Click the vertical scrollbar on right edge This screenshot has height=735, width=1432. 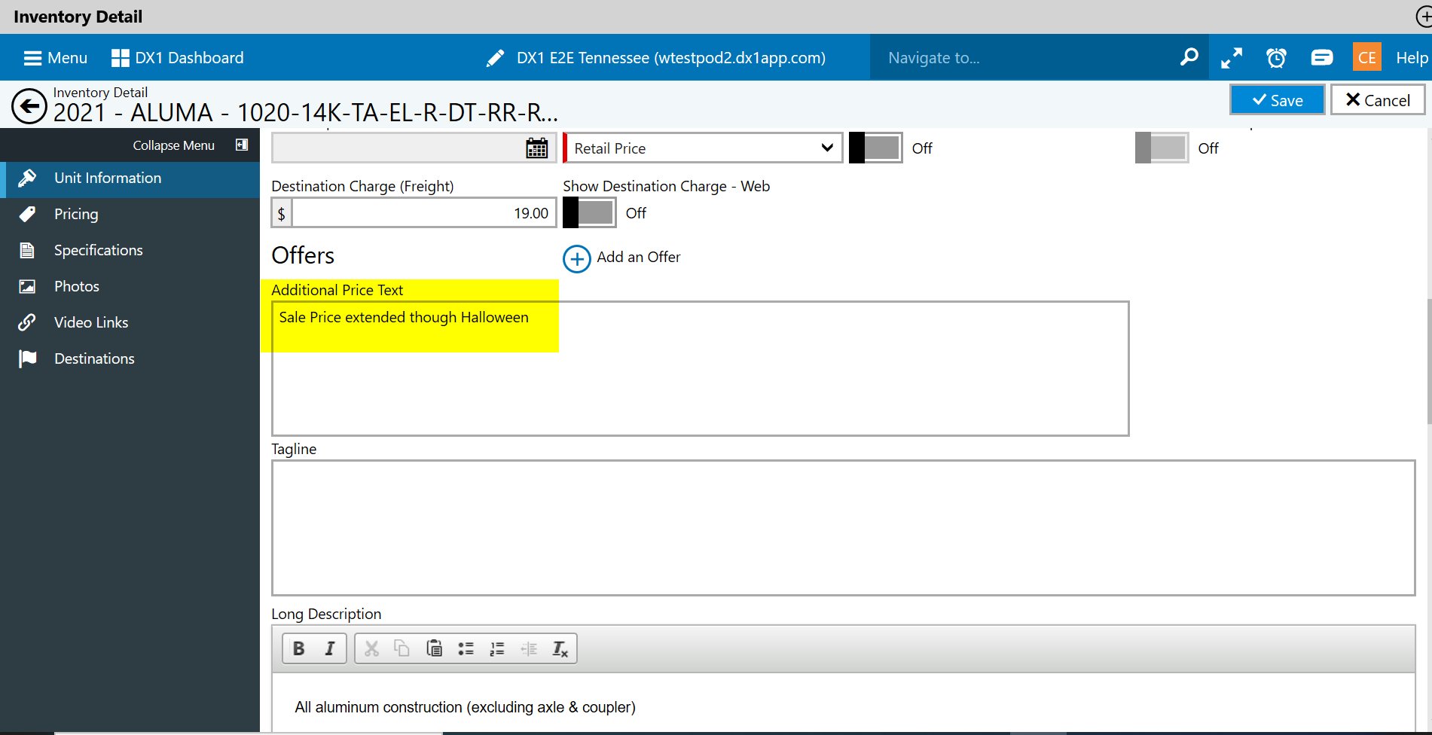coord(1428,361)
